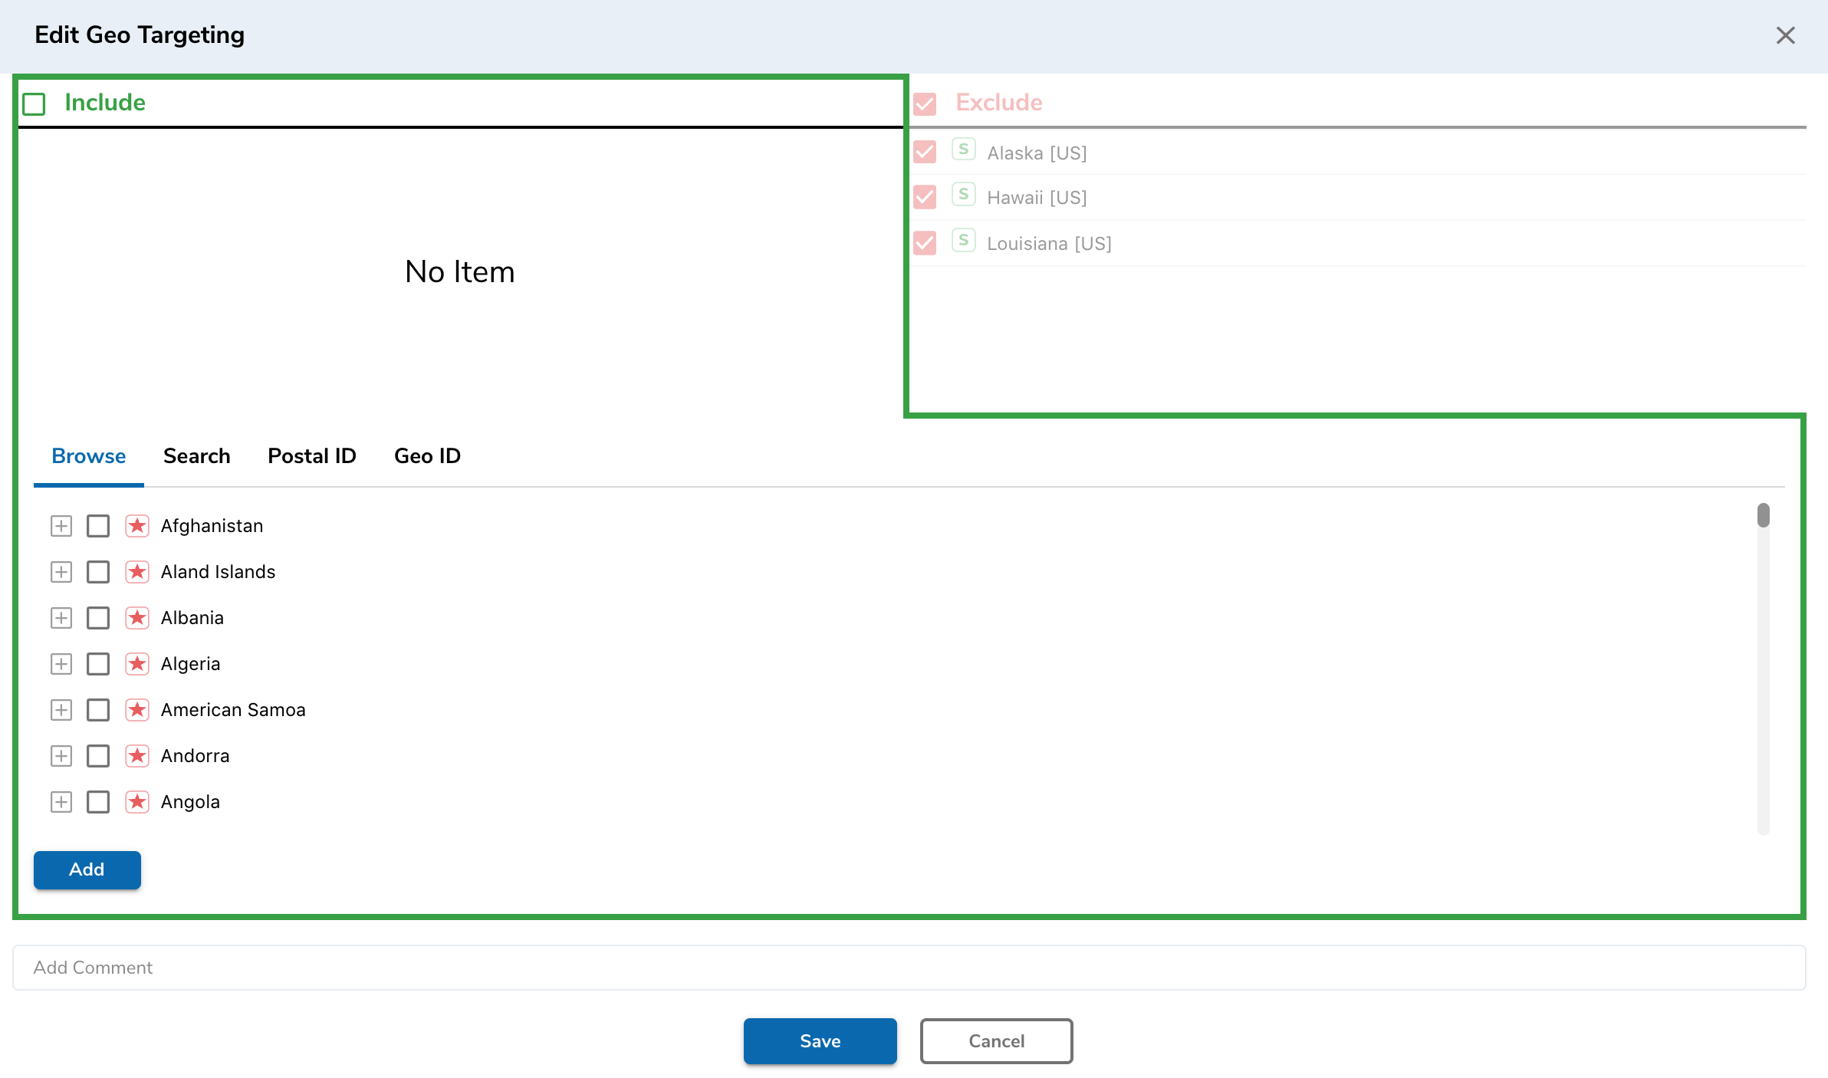The image size is (1828, 1078).
Task: Click the star icon next to American Samoa
Action: (137, 710)
